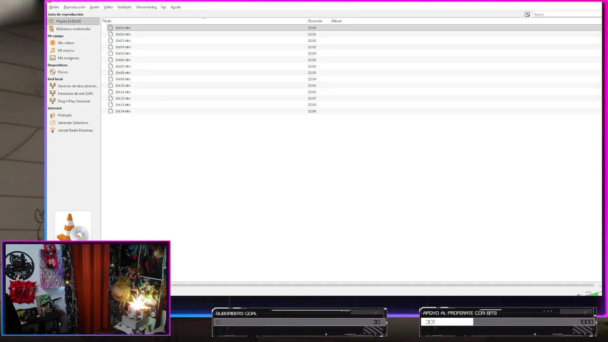Select Emisiones de red (SAP)

74,94
